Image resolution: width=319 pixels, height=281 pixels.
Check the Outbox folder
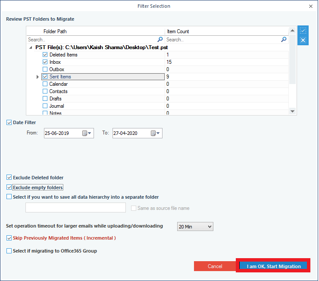pos(45,69)
